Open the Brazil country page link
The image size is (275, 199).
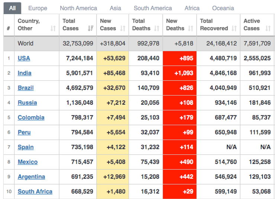click(26, 88)
